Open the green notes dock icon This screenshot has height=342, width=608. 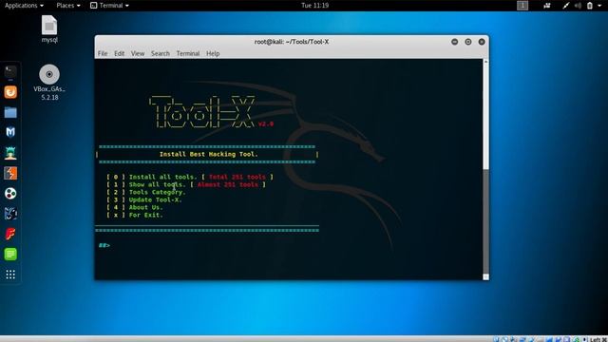click(10, 254)
